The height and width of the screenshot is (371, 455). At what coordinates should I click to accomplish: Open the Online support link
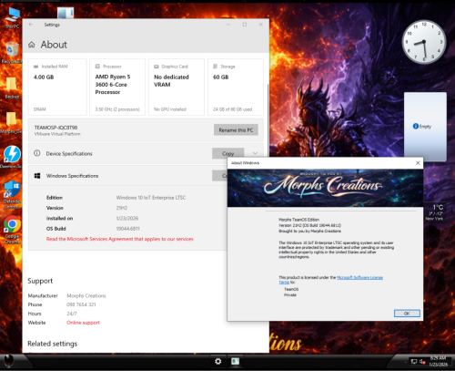[83, 323]
